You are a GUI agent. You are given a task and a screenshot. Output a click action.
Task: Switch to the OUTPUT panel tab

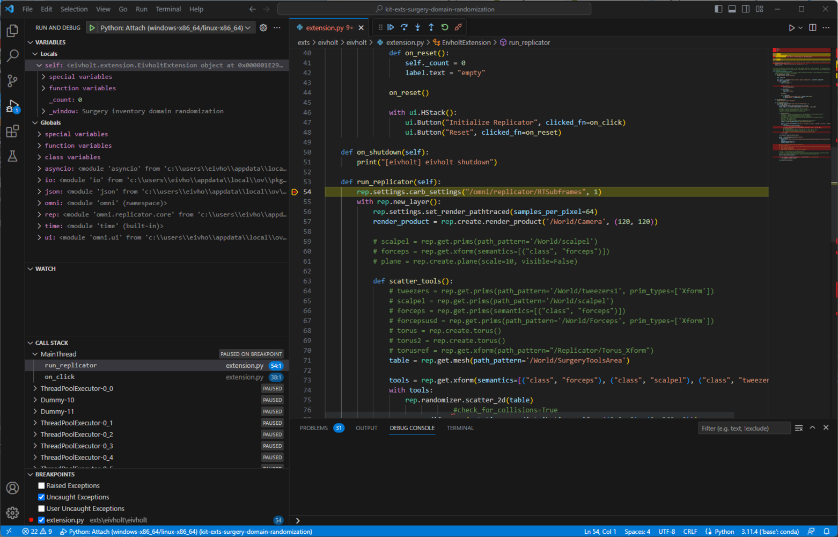click(366, 428)
